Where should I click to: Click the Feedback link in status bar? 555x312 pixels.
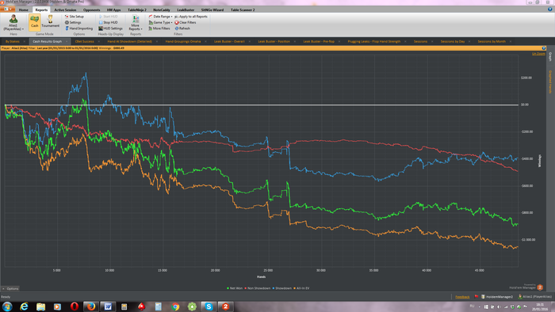[462, 297]
